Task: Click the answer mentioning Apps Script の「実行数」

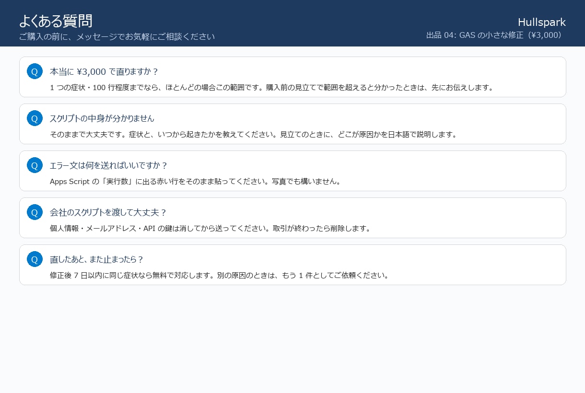Action: (x=196, y=182)
